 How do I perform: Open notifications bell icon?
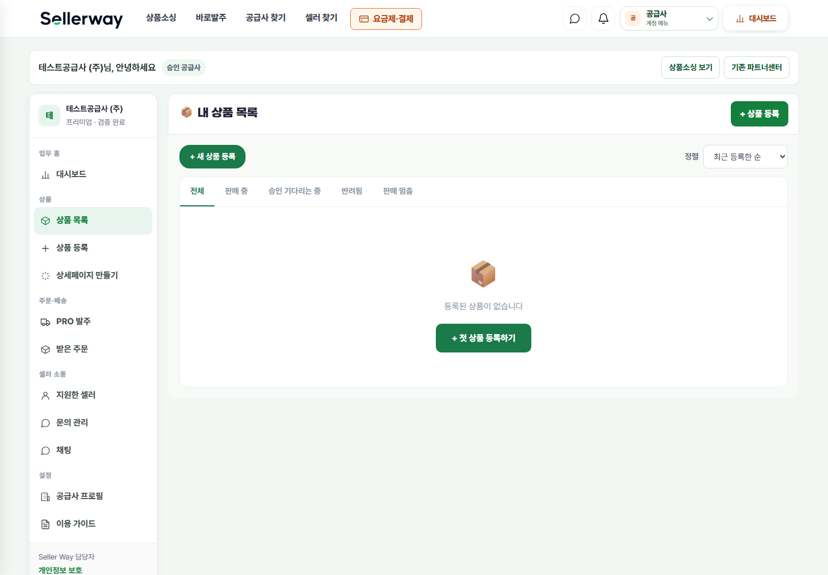coord(603,18)
